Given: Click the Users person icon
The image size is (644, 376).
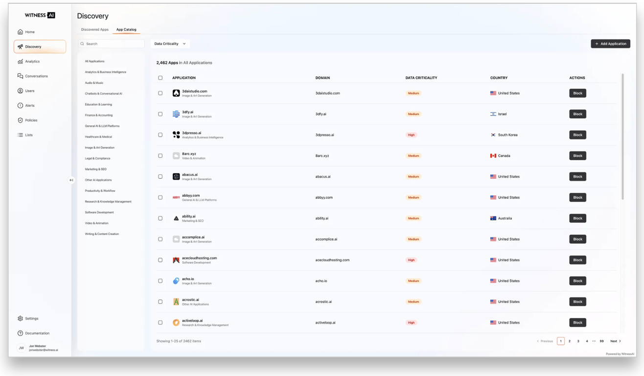Looking at the screenshot, I should coord(20,91).
